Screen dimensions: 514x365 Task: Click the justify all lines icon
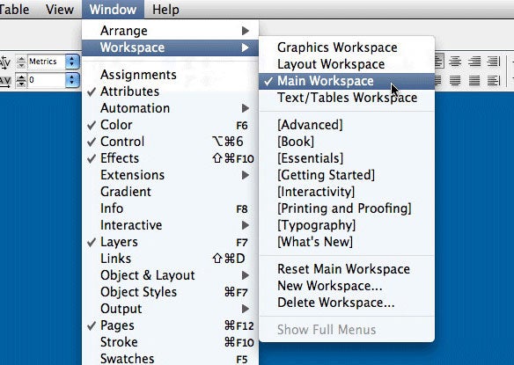[474, 80]
